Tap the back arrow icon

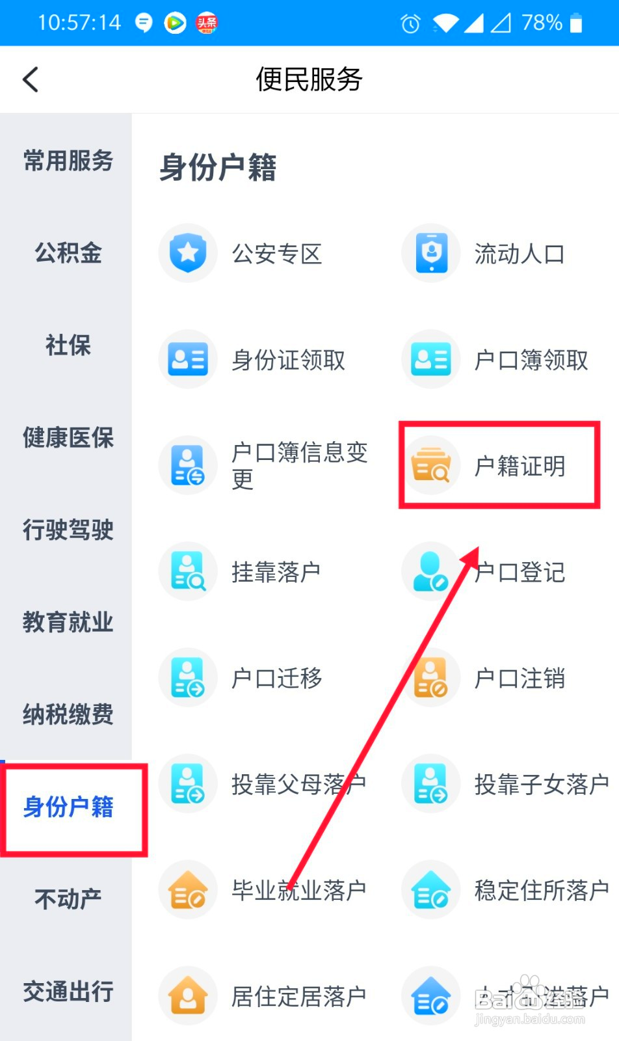click(x=31, y=79)
